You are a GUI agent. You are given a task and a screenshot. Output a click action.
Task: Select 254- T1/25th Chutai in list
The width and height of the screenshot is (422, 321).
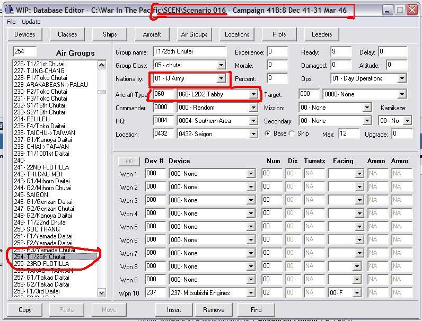pos(55,257)
